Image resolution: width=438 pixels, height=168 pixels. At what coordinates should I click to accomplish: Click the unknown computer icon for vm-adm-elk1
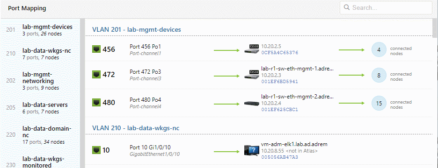tap(251, 150)
